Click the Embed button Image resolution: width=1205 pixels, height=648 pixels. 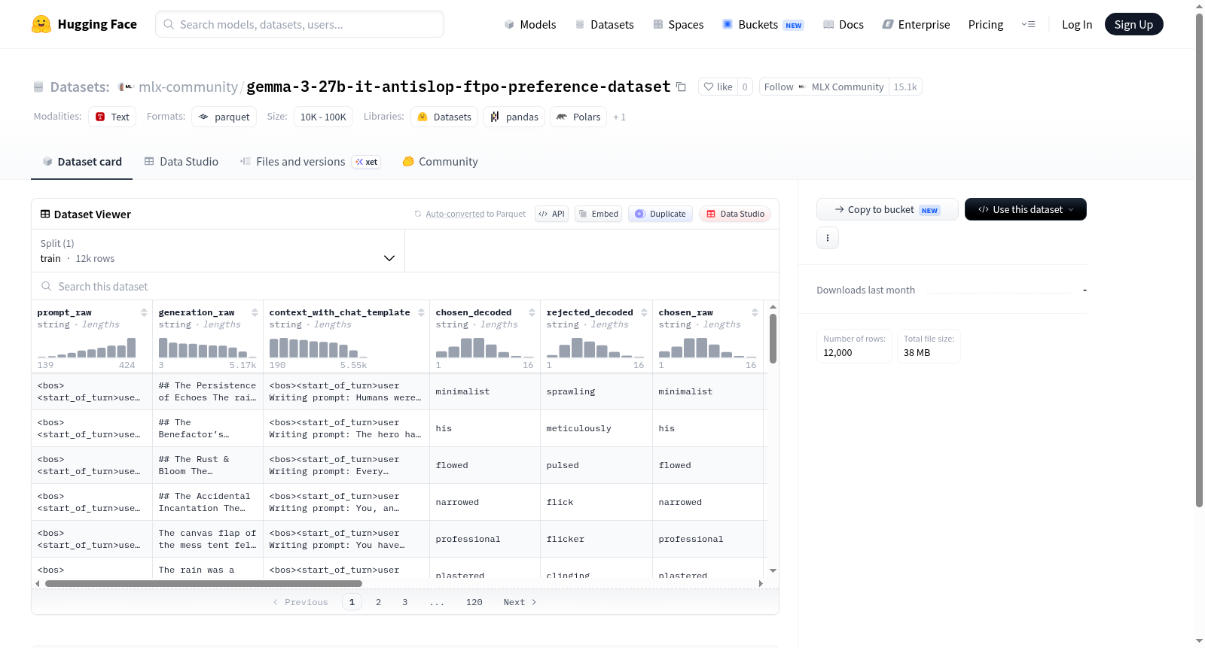coord(598,214)
